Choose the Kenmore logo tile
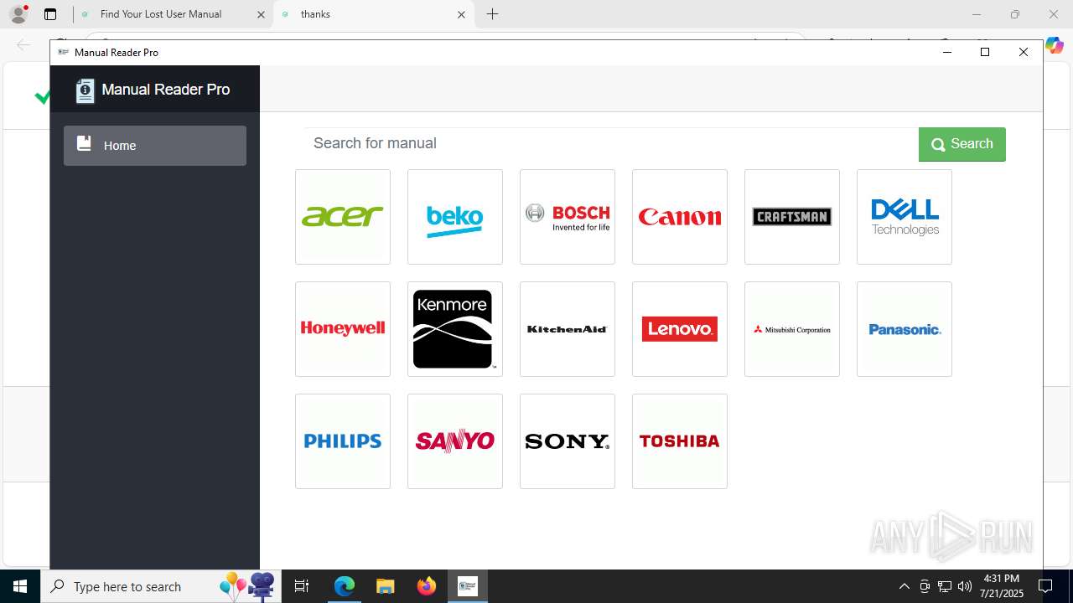Viewport: 1073px width, 603px height. point(455,329)
